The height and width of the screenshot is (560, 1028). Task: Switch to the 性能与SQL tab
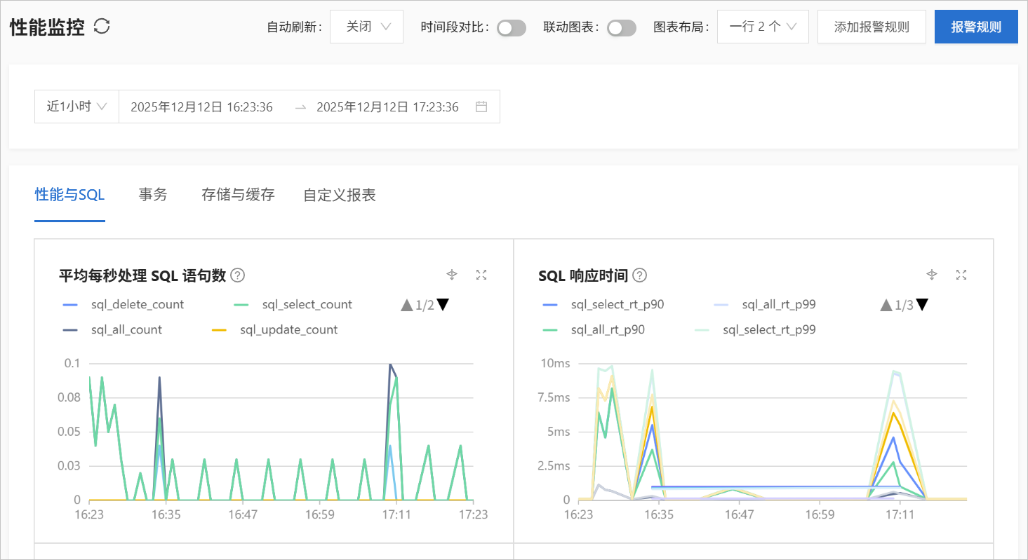pos(69,195)
